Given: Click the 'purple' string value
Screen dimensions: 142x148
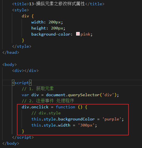Looking at the screenshot, I should click(x=112, y=119).
